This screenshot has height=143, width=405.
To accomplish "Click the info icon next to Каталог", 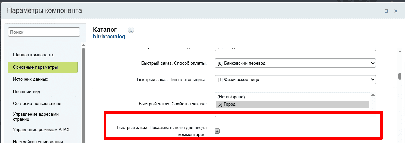I will [x=131, y=30].
